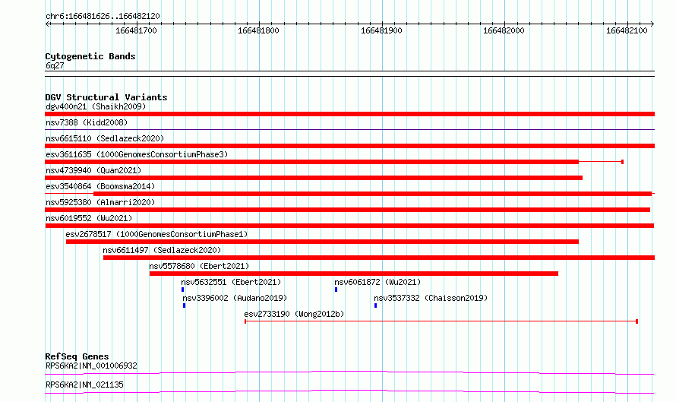676x402 pixels.
Task: Select variant label nsv3537332 (Chaisson2019)
Action: (431, 298)
